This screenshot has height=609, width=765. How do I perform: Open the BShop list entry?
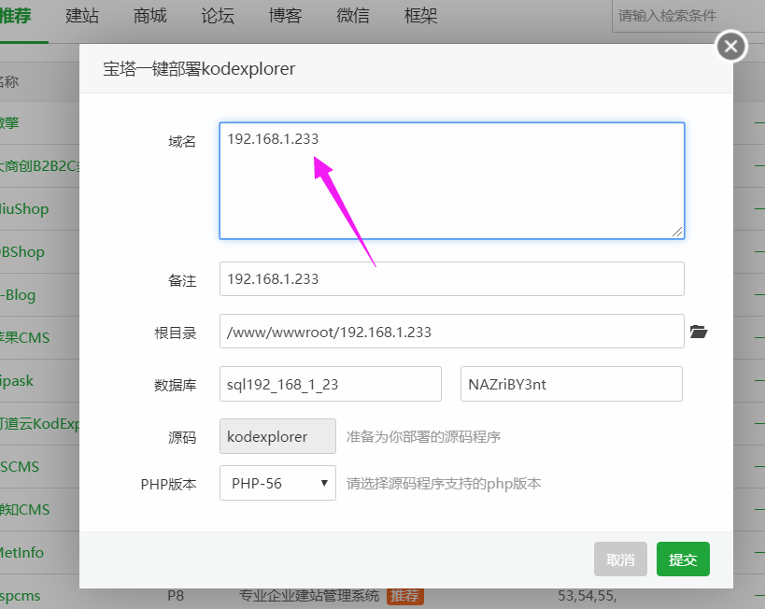pyautogui.click(x=22, y=252)
